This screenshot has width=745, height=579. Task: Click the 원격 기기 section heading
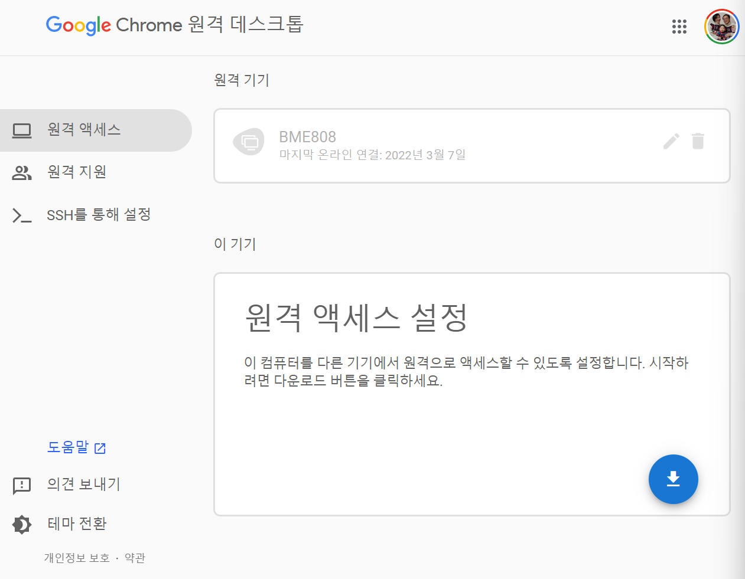click(x=242, y=80)
